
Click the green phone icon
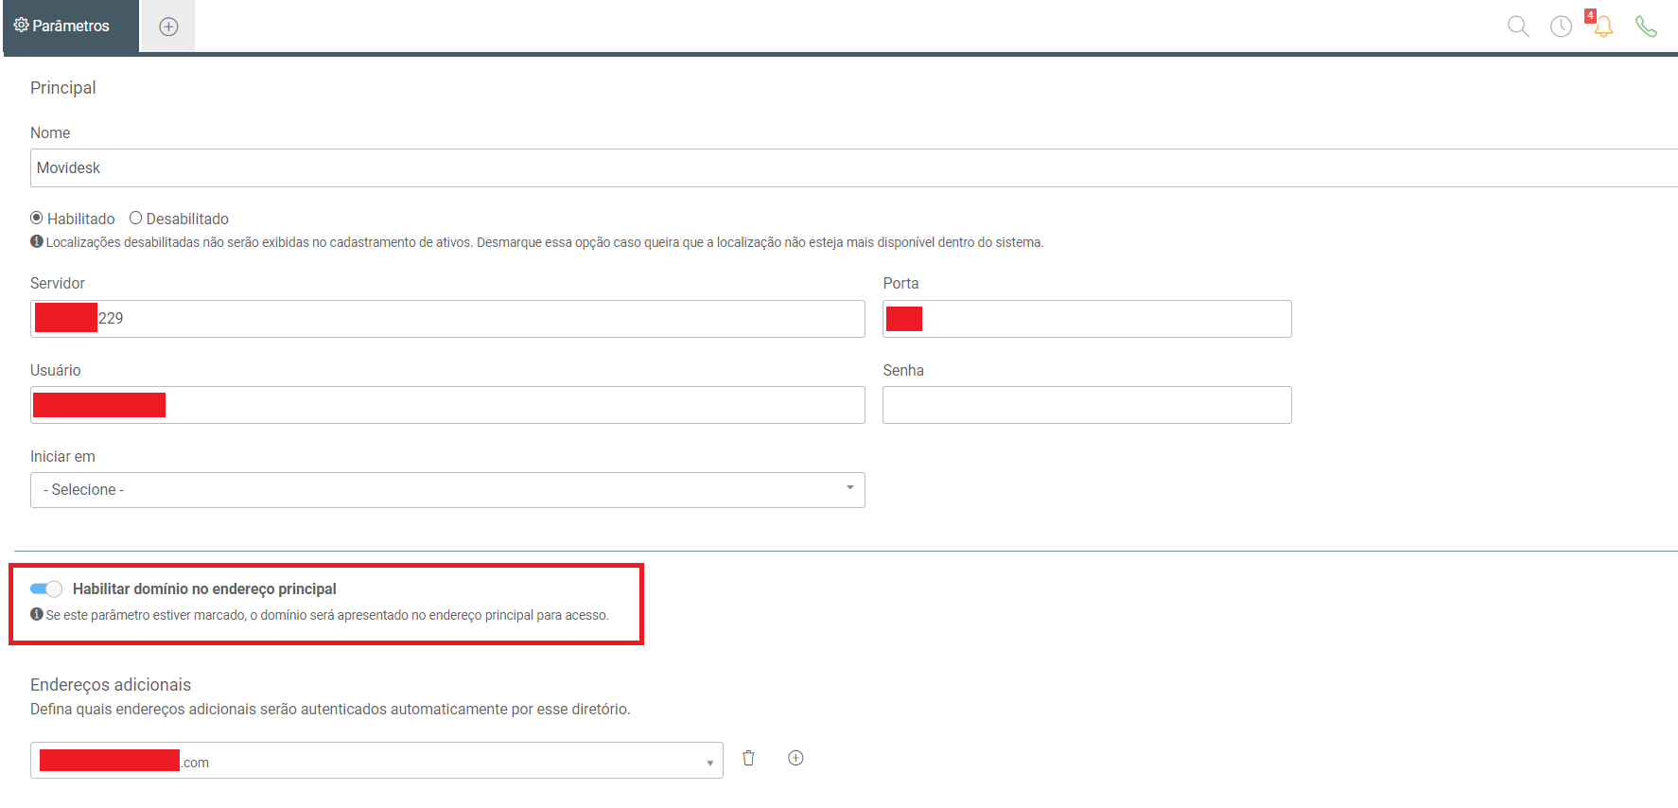pos(1646,26)
